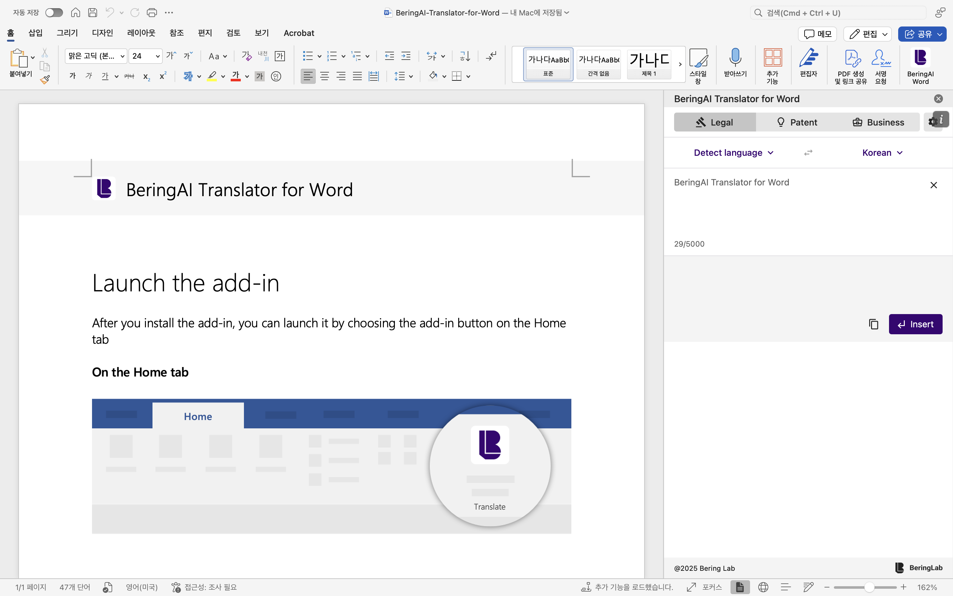Align text left
This screenshot has height=596, width=953.
pos(308,76)
